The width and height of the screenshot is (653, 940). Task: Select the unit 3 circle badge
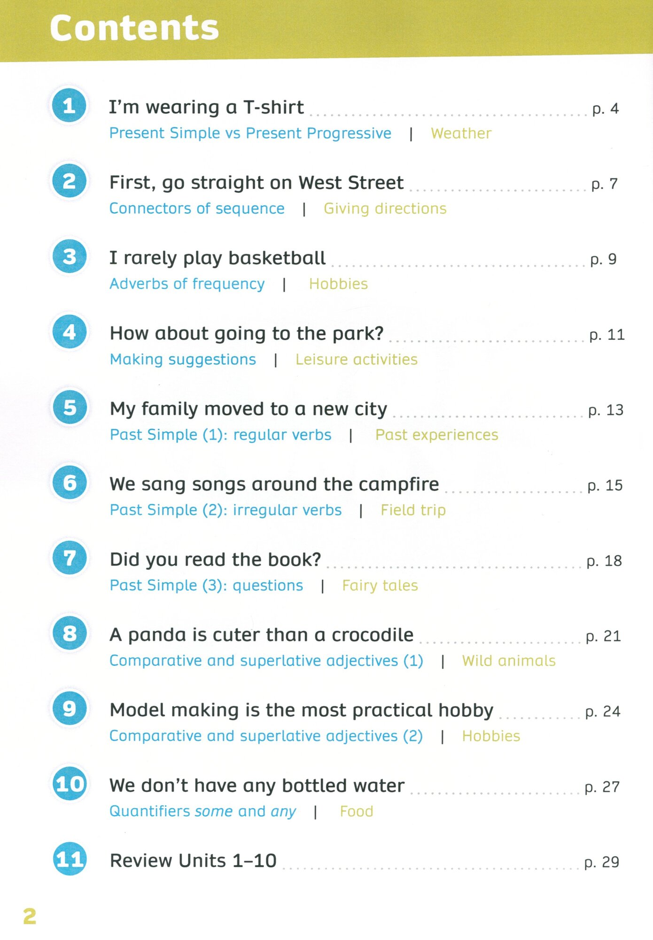[69, 257]
